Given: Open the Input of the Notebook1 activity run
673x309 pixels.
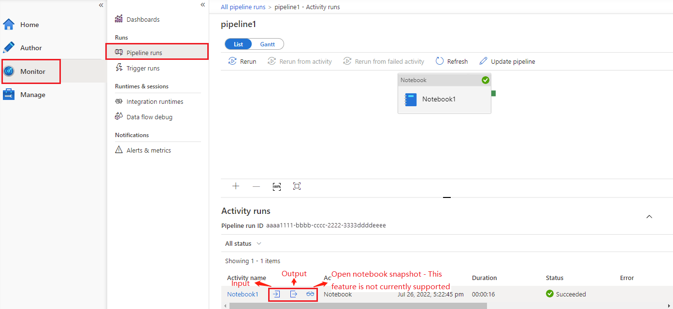Looking at the screenshot, I should (x=276, y=294).
